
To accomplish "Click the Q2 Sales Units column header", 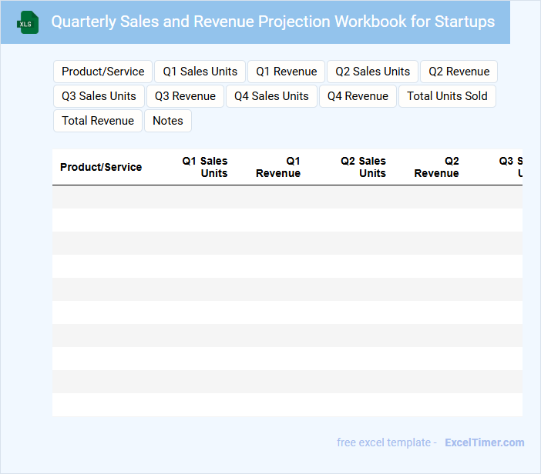I will tap(364, 167).
